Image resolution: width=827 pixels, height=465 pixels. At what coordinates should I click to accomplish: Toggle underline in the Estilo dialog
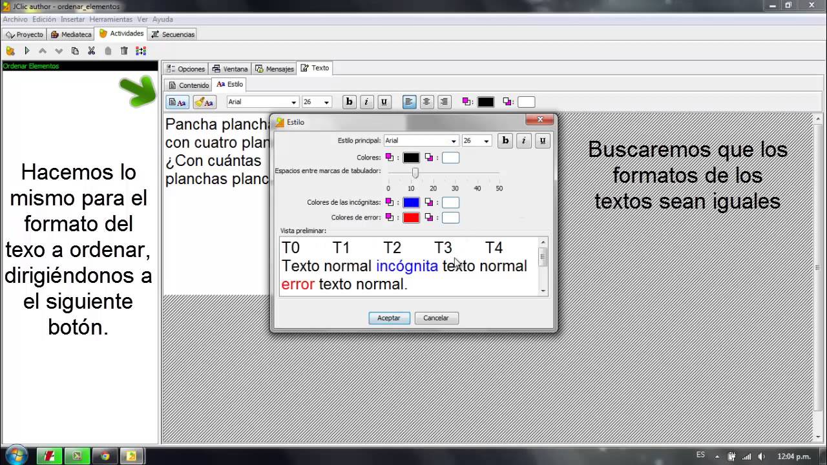tap(543, 140)
